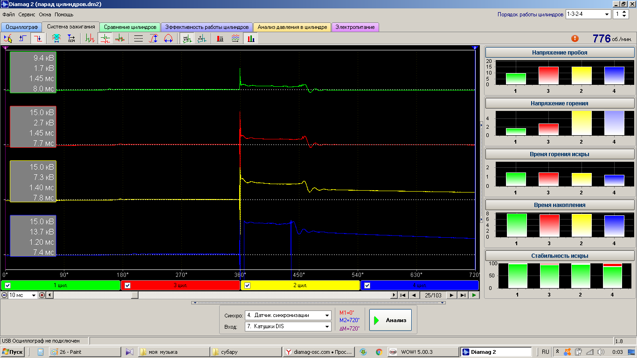The width and height of the screenshot is (637, 358).
Task: Click the lower splitter arrow beside right panel
Action: (482, 219)
